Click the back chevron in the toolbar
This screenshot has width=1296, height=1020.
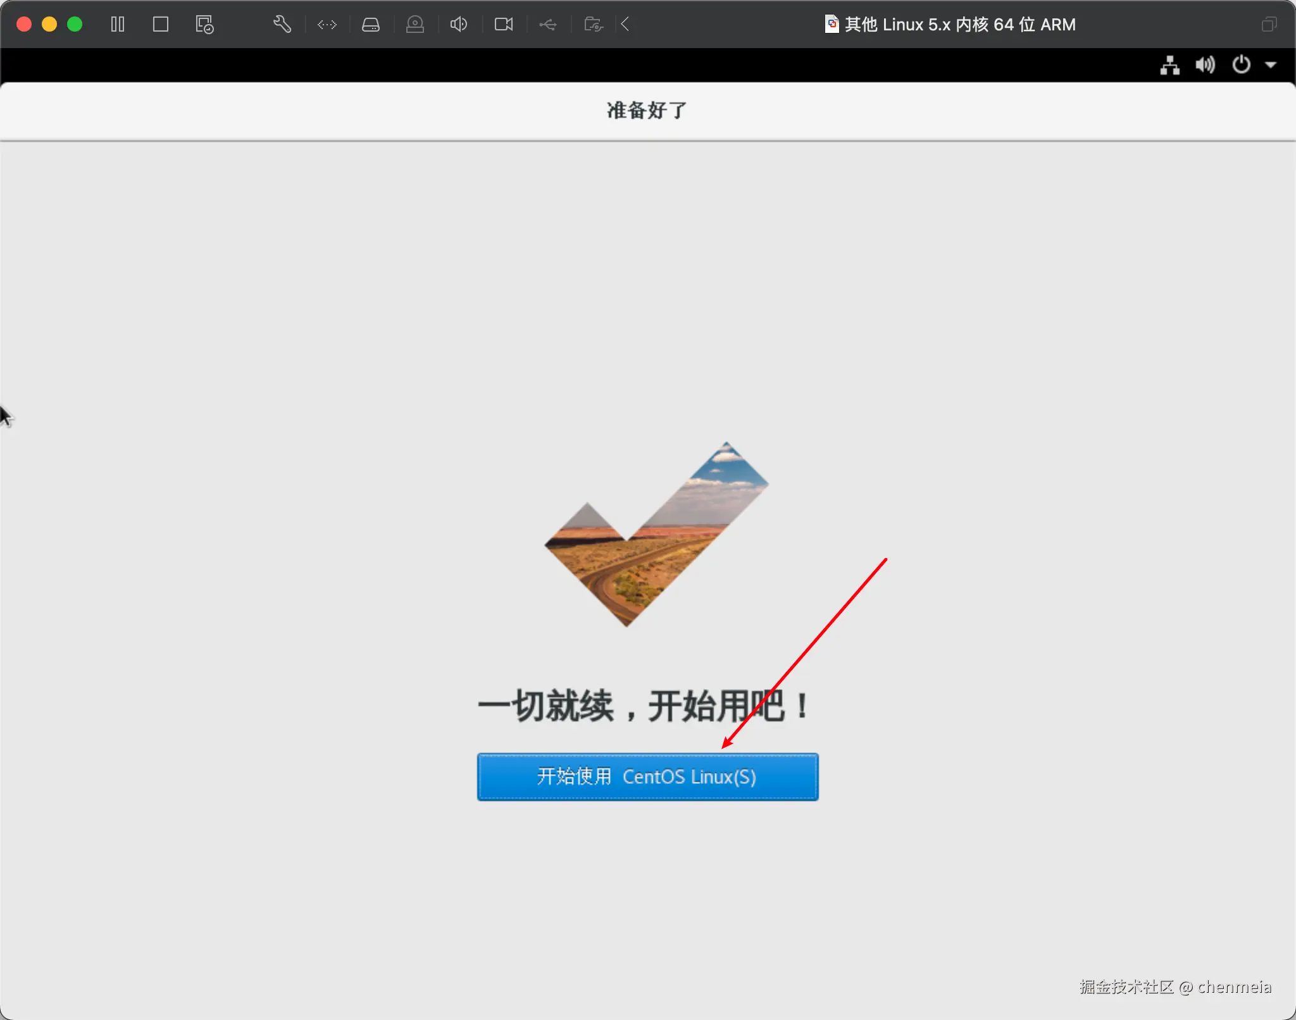coord(624,24)
